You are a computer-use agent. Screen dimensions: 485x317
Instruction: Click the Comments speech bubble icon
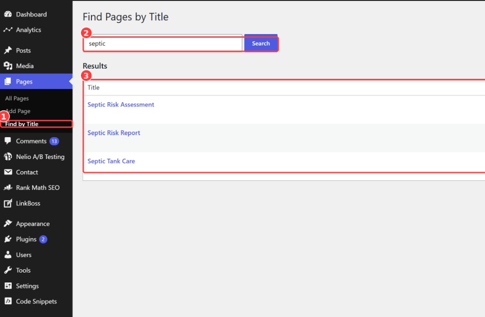(x=8, y=141)
